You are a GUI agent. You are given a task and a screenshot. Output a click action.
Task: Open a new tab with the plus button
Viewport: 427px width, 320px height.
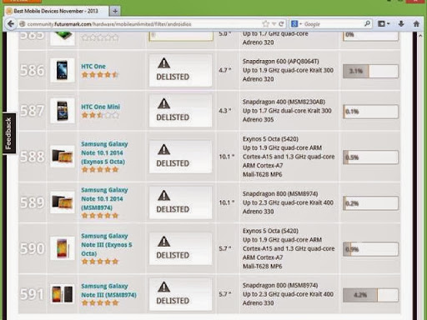click(115, 11)
